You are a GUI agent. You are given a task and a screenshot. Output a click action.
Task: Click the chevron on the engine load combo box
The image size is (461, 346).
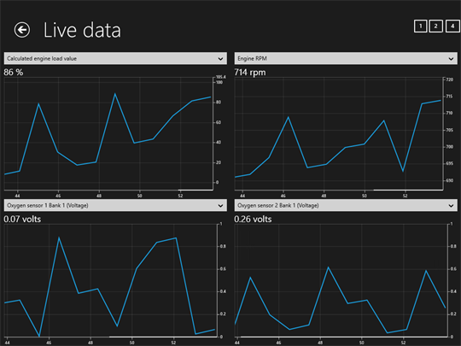(x=220, y=59)
